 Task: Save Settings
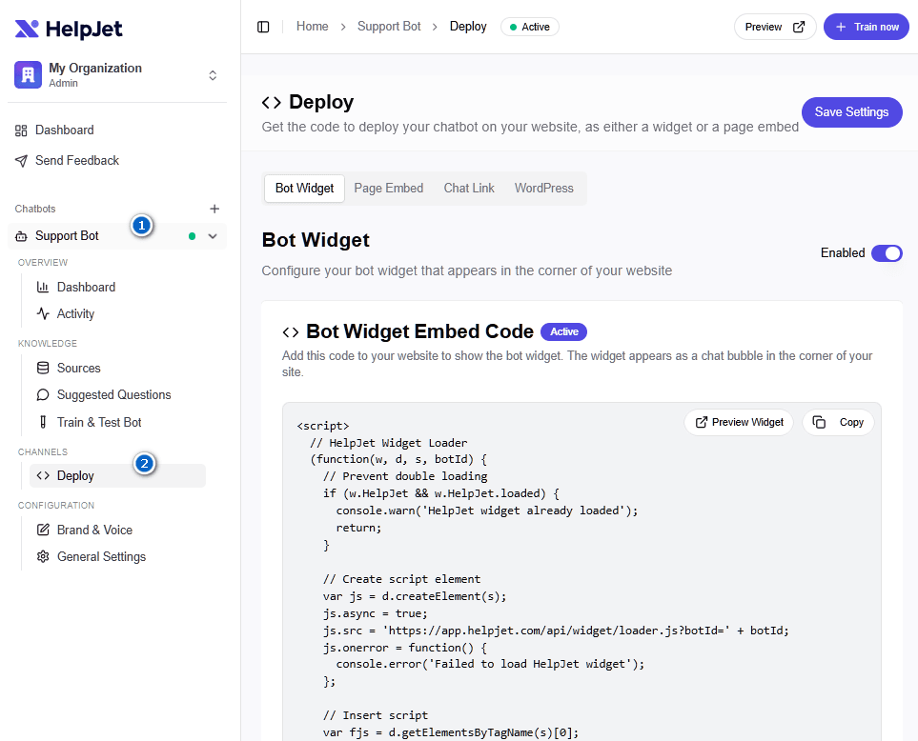click(851, 111)
